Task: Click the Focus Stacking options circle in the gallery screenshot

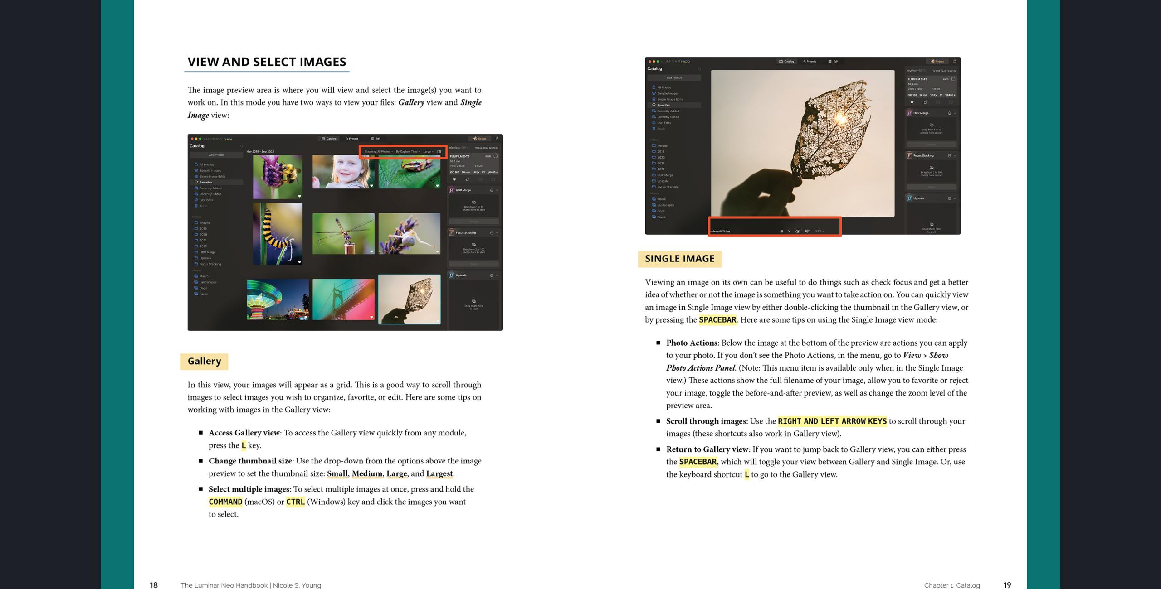Action: coord(492,233)
